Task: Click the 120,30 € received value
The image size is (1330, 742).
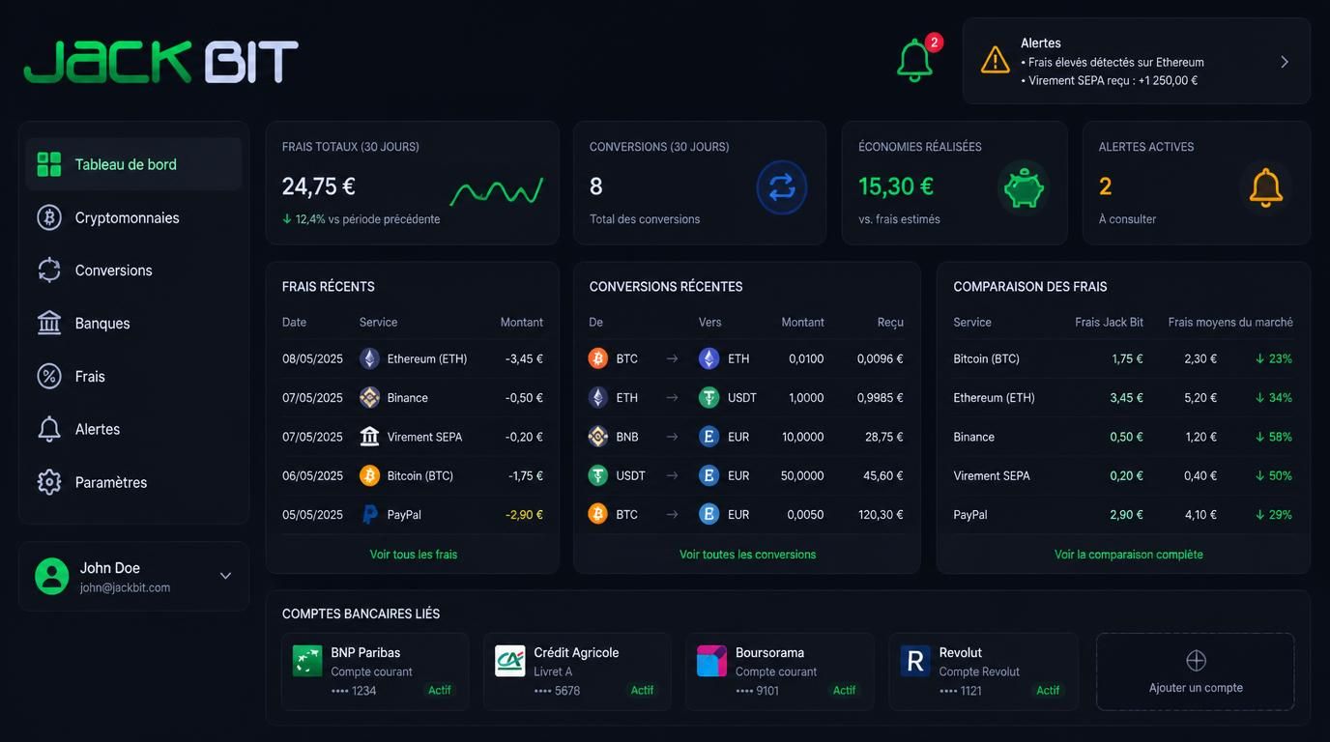Action: tap(881, 515)
